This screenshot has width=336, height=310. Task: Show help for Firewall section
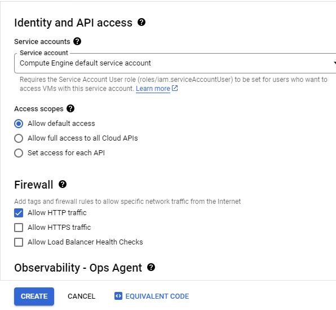[x=63, y=184]
